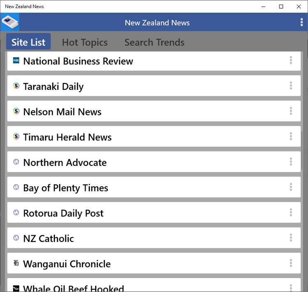Maximize the New Zealand News window
This screenshot has height=292, width=308.
click(x=281, y=7)
